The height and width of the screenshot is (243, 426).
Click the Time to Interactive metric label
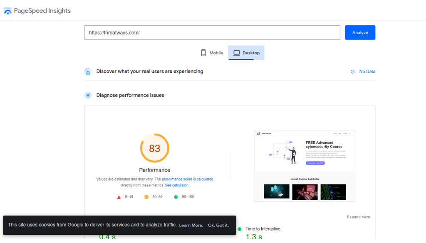click(x=263, y=229)
